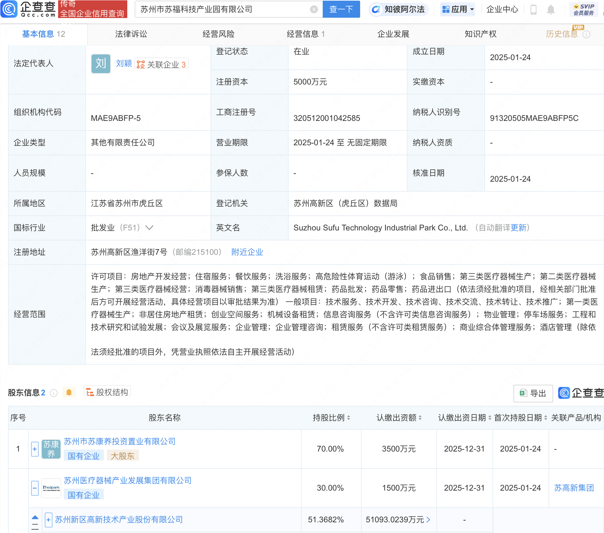
Task: Open 刘颖 profile link
Action: (124, 63)
